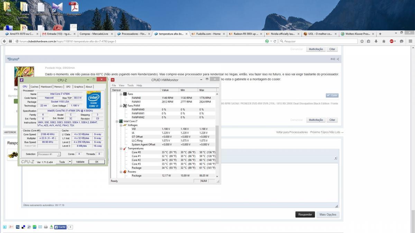Click the CPU-Z Tools button
415x233 pixels.
pos(62,162)
